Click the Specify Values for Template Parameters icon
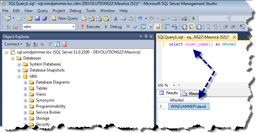 coord(242,27)
